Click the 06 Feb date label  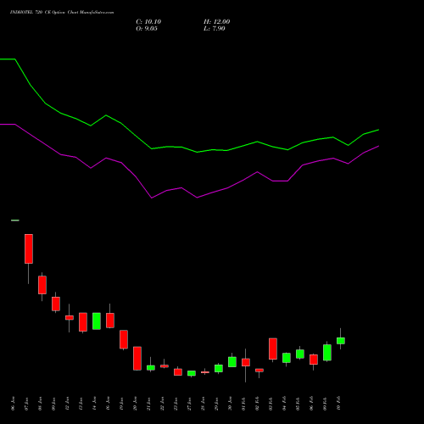pos(311,404)
